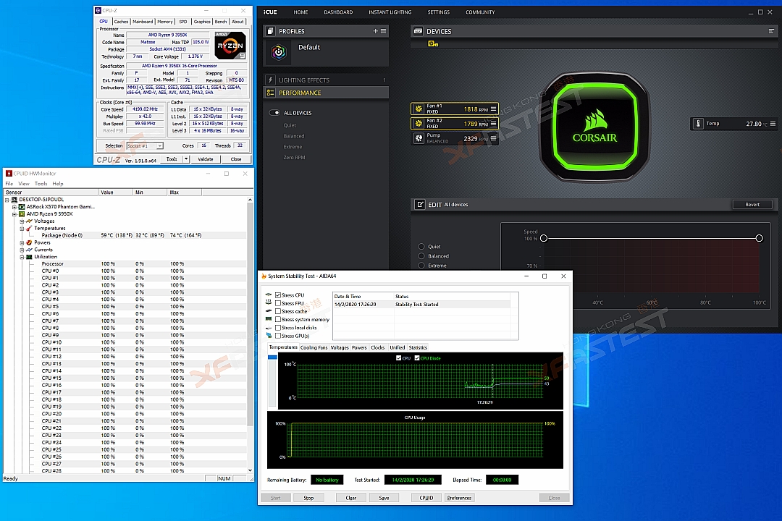Click the CPUID button in AIDA64
Screen dimensions: 782x521
pyautogui.click(x=426, y=498)
